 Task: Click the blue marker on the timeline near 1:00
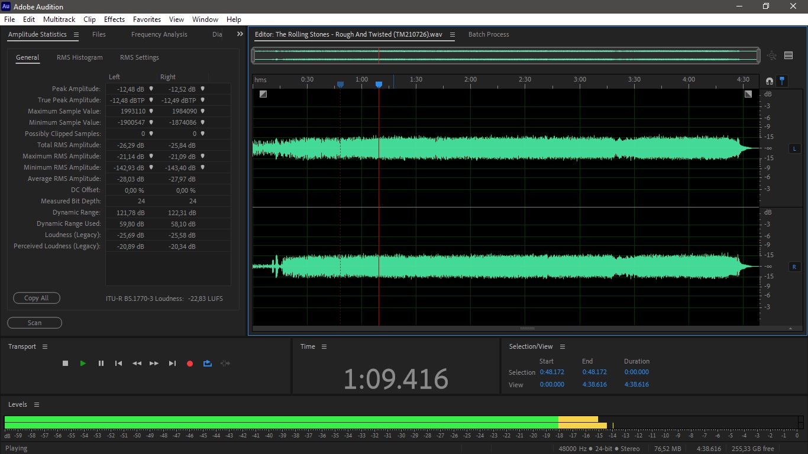(379, 85)
